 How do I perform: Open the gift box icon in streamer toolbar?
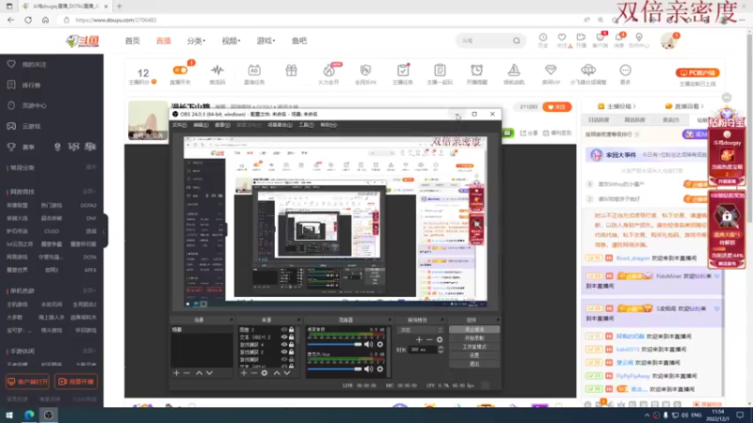291,70
